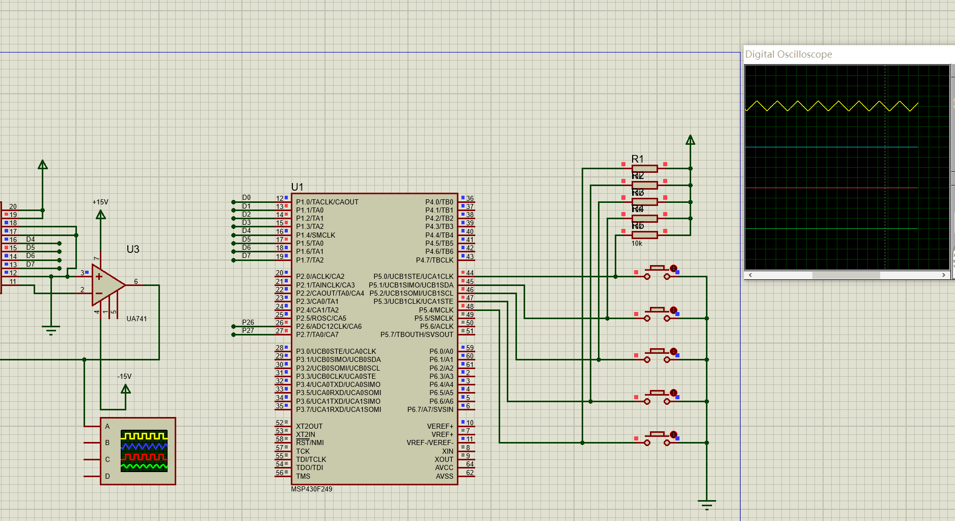Select resistor R1 in the pull-up network
The image size is (955, 521).
click(644, 168)
